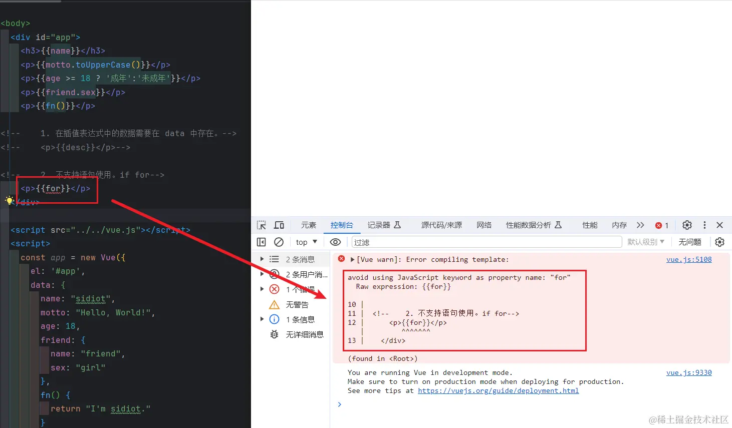The width and height of the screenshot is (732, 428).
Task: Open the 网络 tab
Action: pos(484,225)
